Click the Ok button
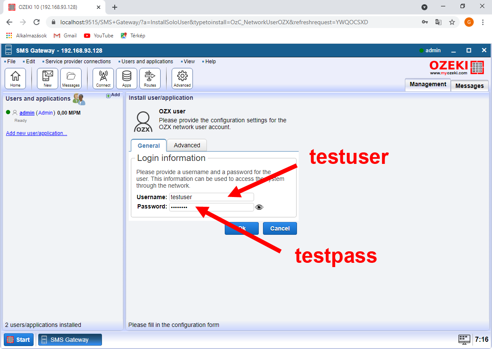 [x=242, y=228]
